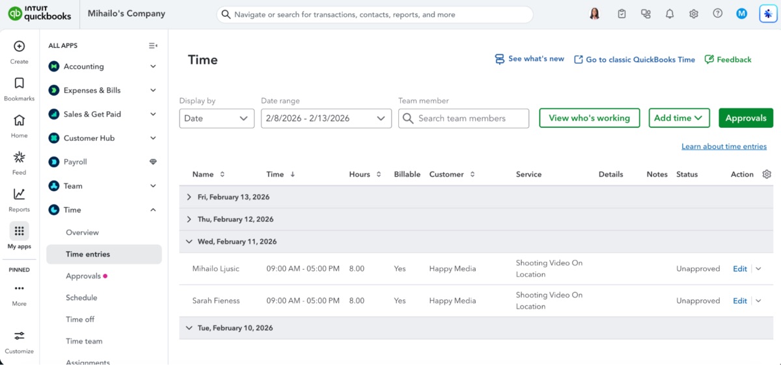The height and width of the screenshot is (365, 781).
Task: Click the Customer Hub app icon
Action: pyautogui.click(x=54, y=138)
